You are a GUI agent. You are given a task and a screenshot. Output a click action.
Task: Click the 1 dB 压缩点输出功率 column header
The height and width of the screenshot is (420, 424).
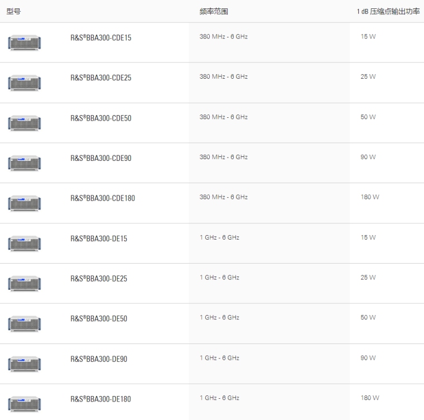click(x=388, y=11)
